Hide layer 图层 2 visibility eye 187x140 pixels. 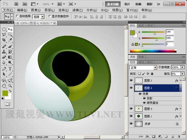click(131, 80)
